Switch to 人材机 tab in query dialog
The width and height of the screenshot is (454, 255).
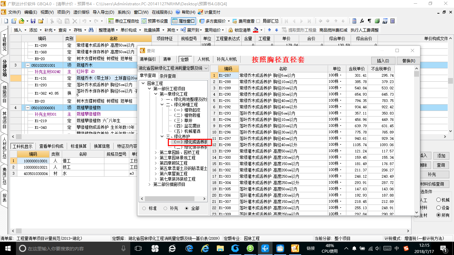pyautogui.click(x=203, y=59)
